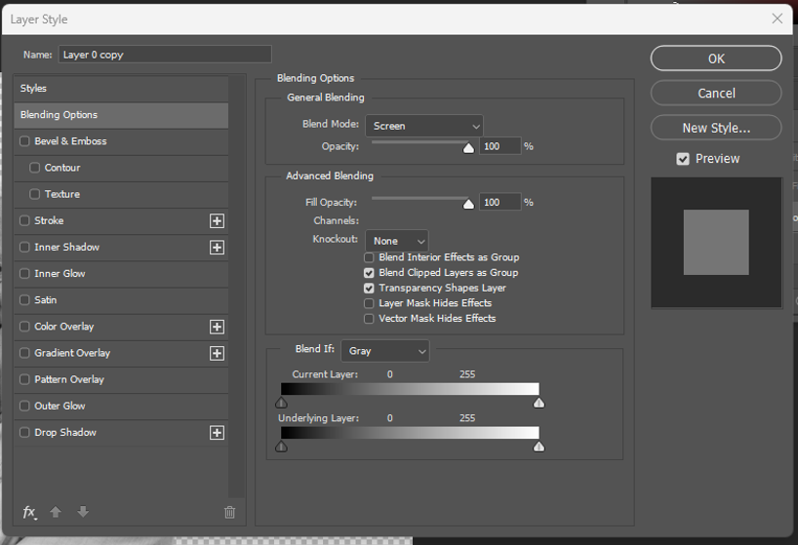Click the plus icon for Drop Shadow
This screenshot has height=545, width=798.
point(217,433)
